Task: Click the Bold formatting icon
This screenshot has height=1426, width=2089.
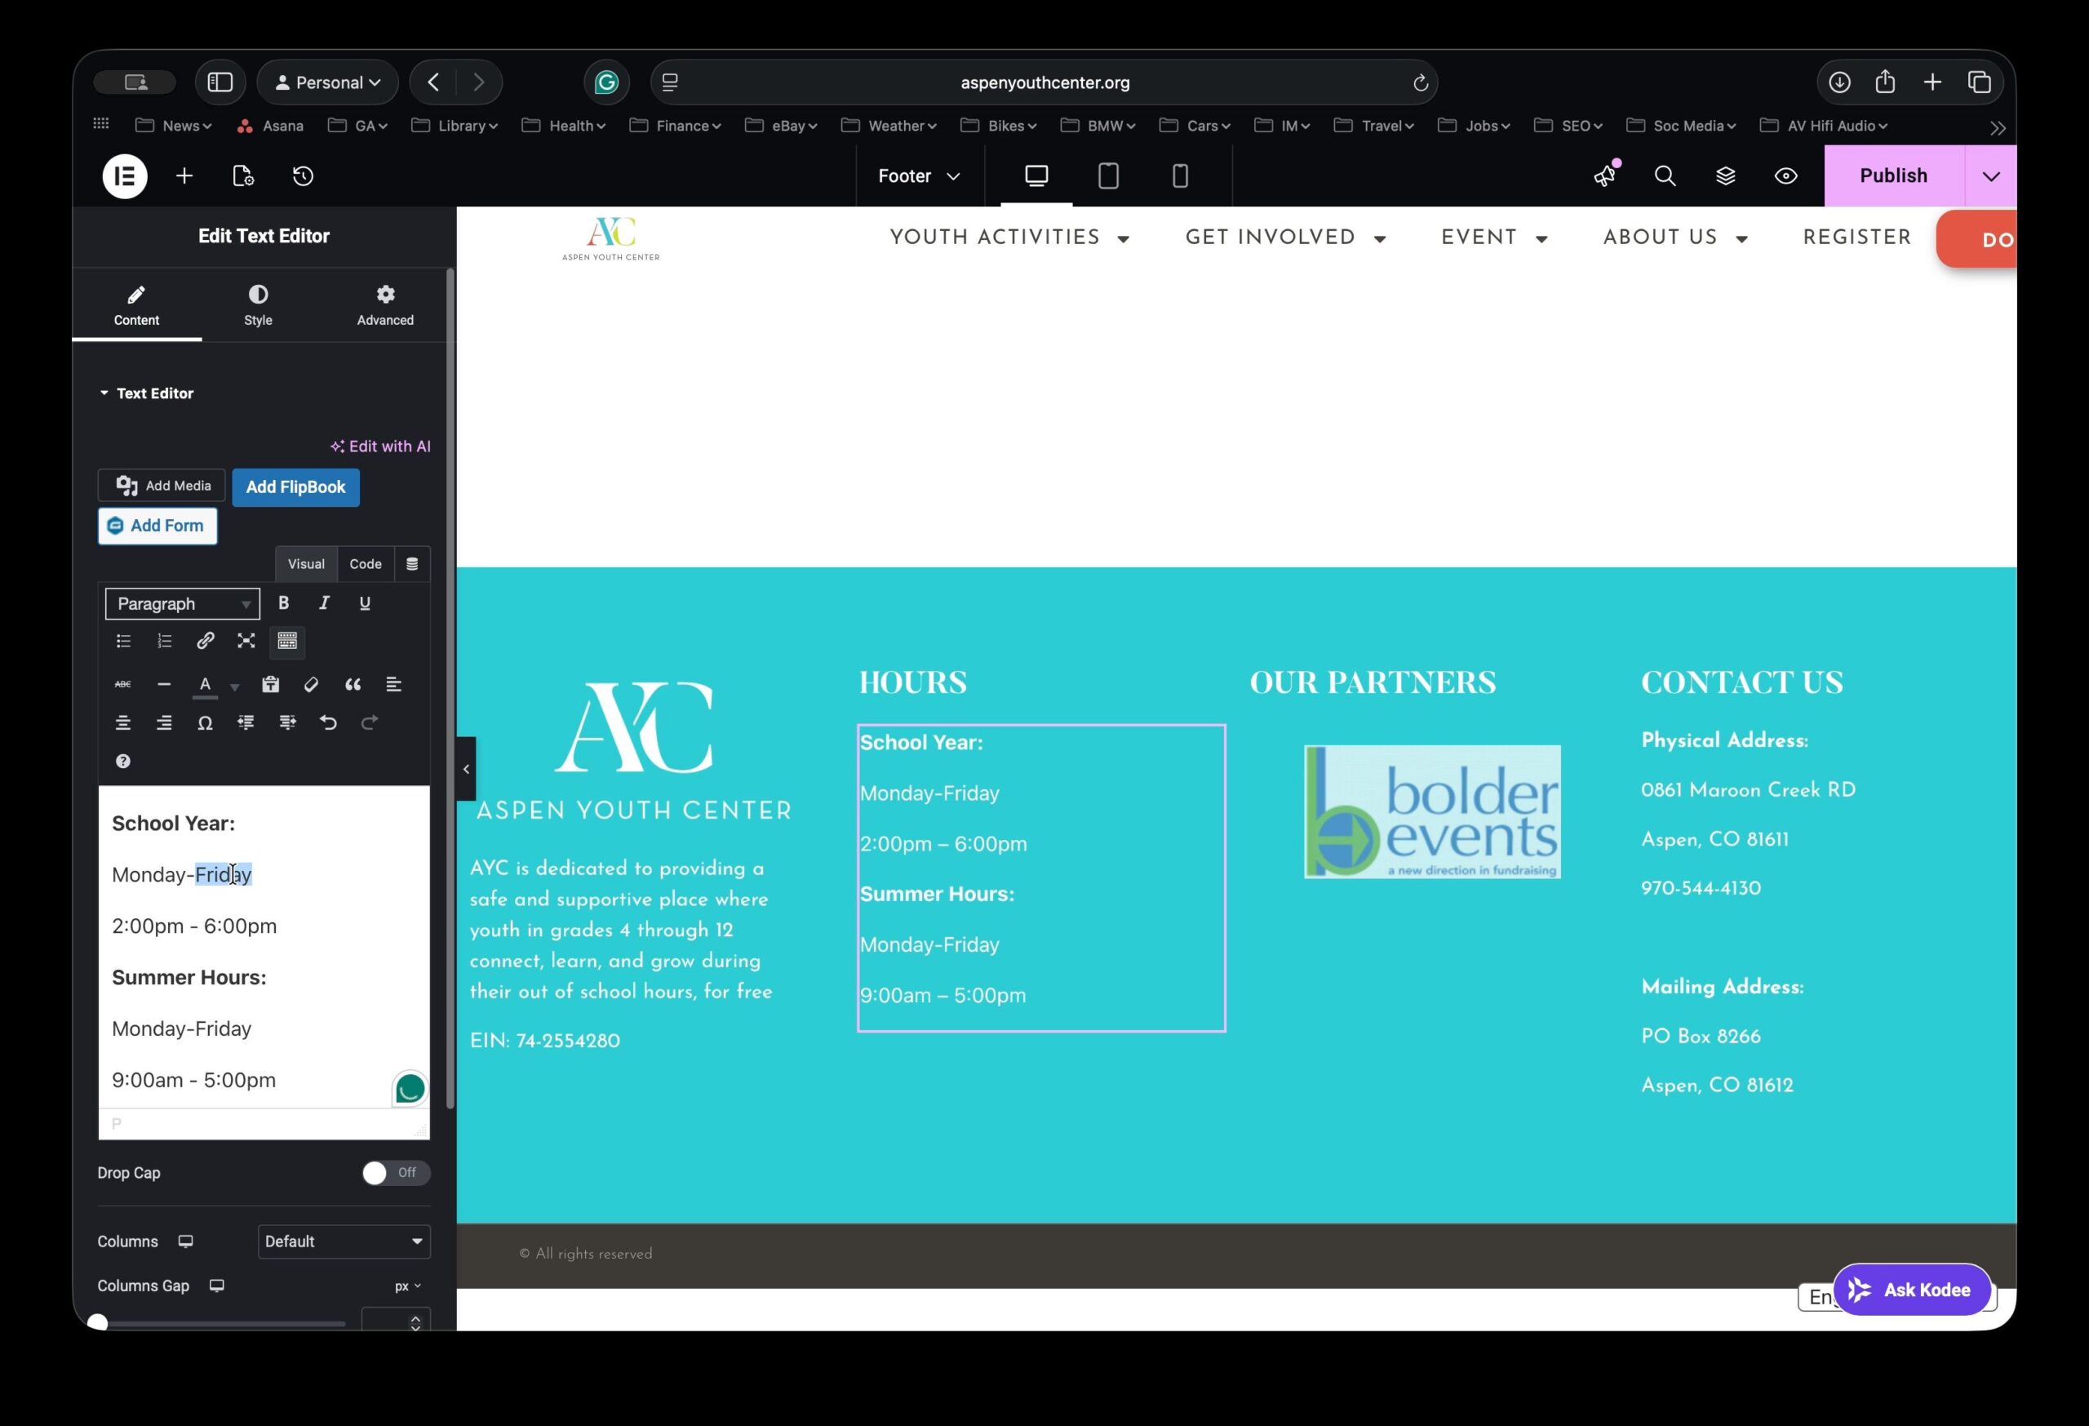Action: click(283, 603)
